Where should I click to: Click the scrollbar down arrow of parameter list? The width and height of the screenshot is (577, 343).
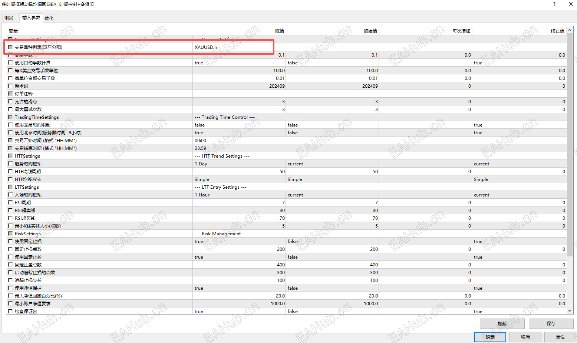point(570,311)
